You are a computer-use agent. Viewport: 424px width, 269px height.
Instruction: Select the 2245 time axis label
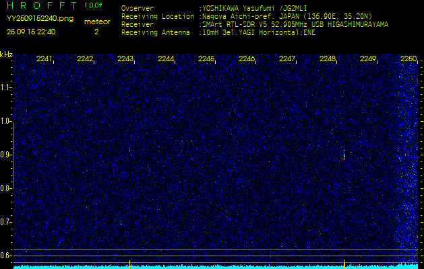pos(206,59)
